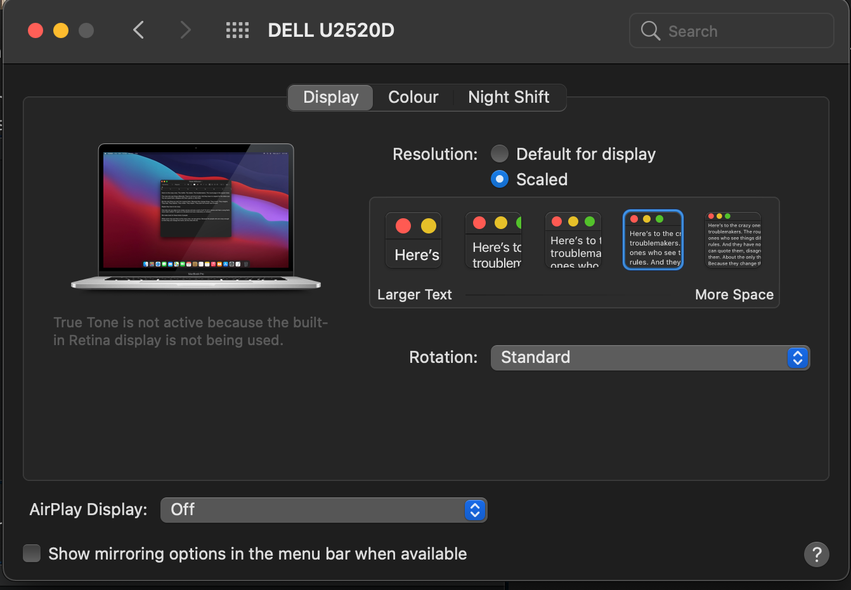Enable Show mirroring options checkbox
The height and width of the screenshot is (590, 851).
pos(32,553)
